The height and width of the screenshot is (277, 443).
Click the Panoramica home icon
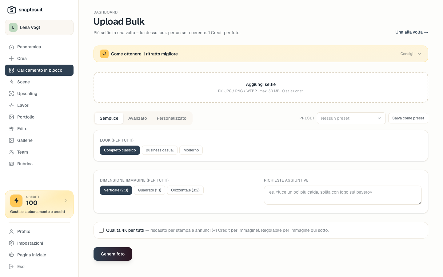pyautogui.click(x=11, y=47)
